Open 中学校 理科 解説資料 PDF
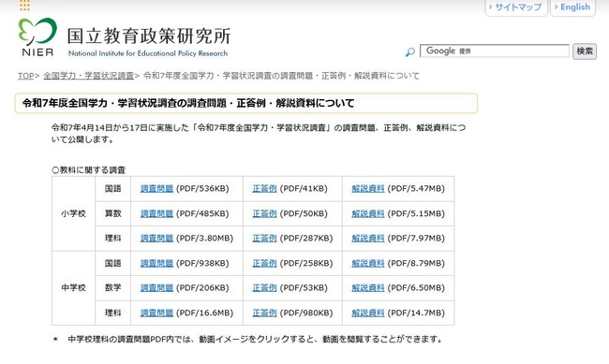 point(368,313)
